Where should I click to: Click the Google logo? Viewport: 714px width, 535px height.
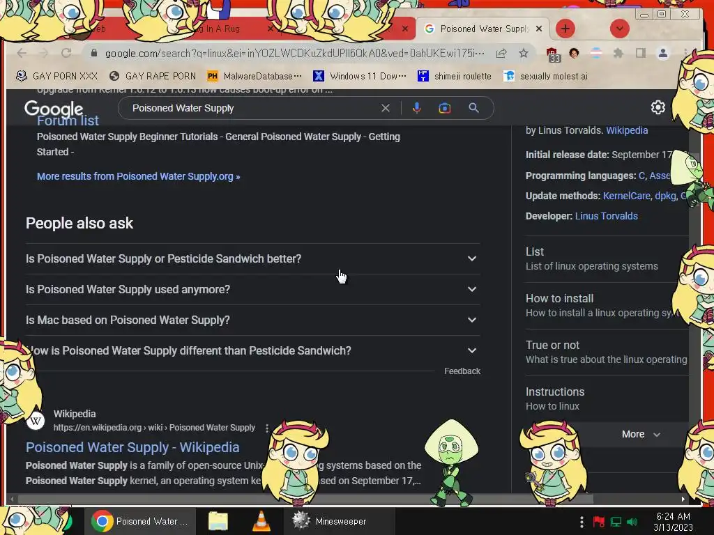click(x=54, y=109)
